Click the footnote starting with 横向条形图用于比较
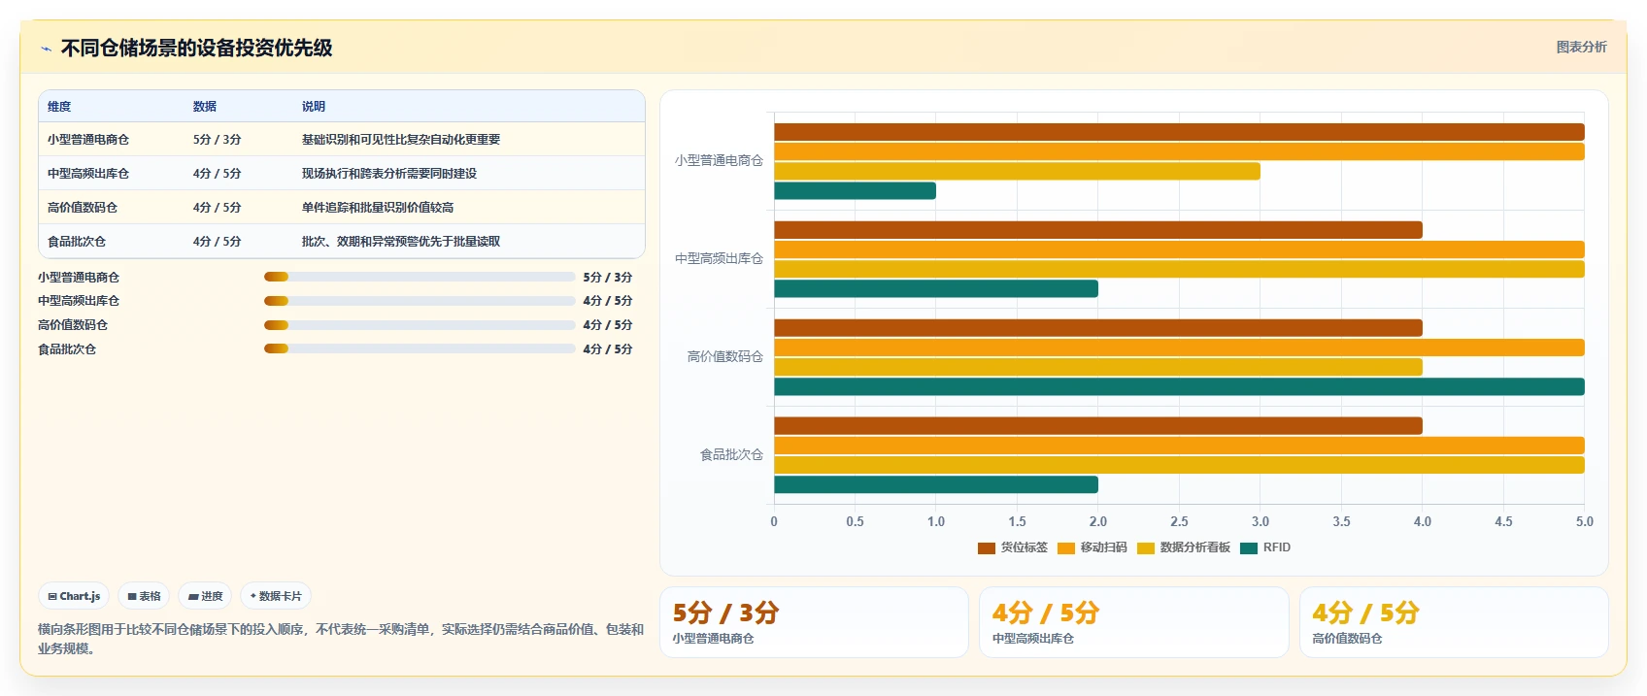The image size is (1647, 696). click(341, 639)
